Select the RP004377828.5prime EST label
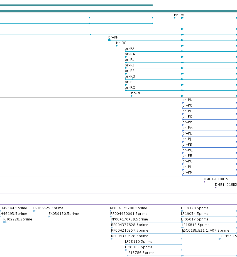 tap(130, 225)
